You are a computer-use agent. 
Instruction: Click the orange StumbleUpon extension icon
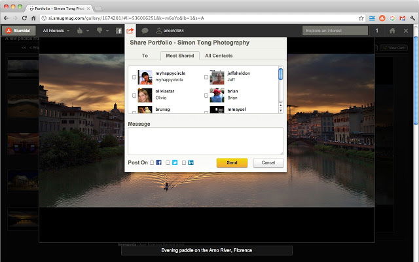(x=382, y=18)
